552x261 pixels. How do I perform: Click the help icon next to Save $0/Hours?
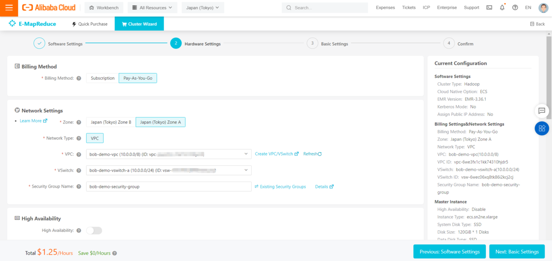pyautogui.click(x=115, y=253)
